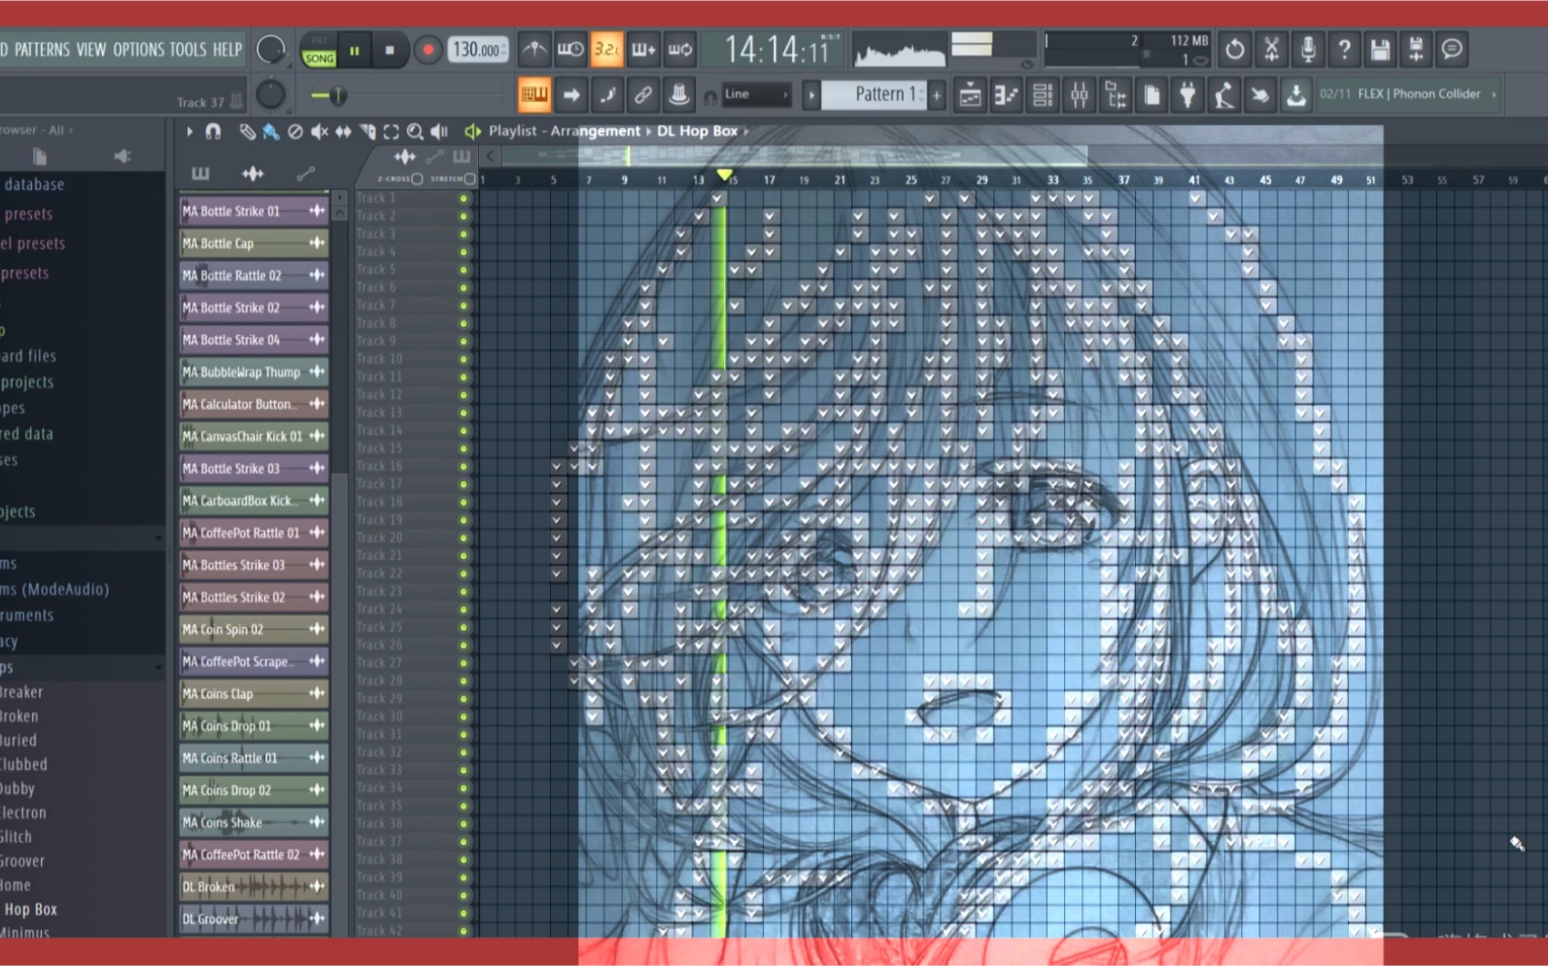The image size is (1548, 966).
Task: Open playlist options menu arrow
Action: [189, 131]
